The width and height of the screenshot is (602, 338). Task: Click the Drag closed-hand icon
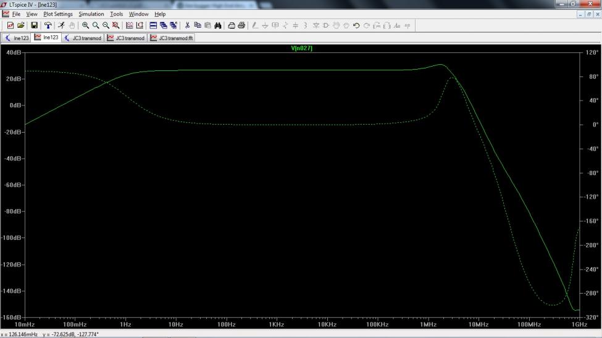point(346,25)
